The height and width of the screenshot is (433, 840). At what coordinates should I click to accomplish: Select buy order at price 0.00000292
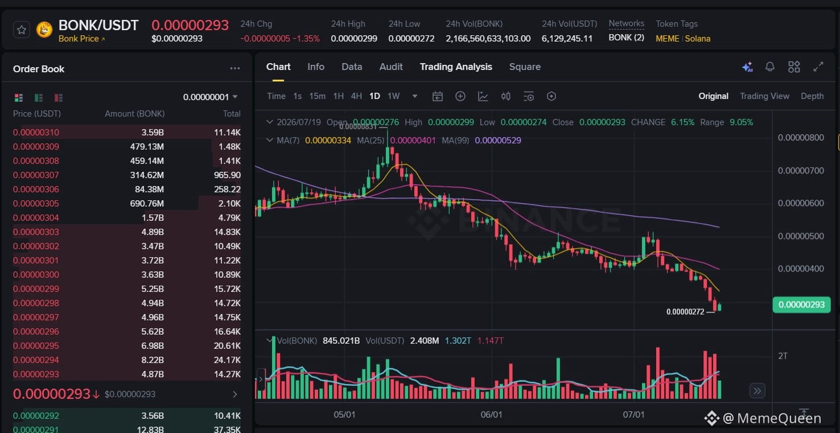(127, 416)
